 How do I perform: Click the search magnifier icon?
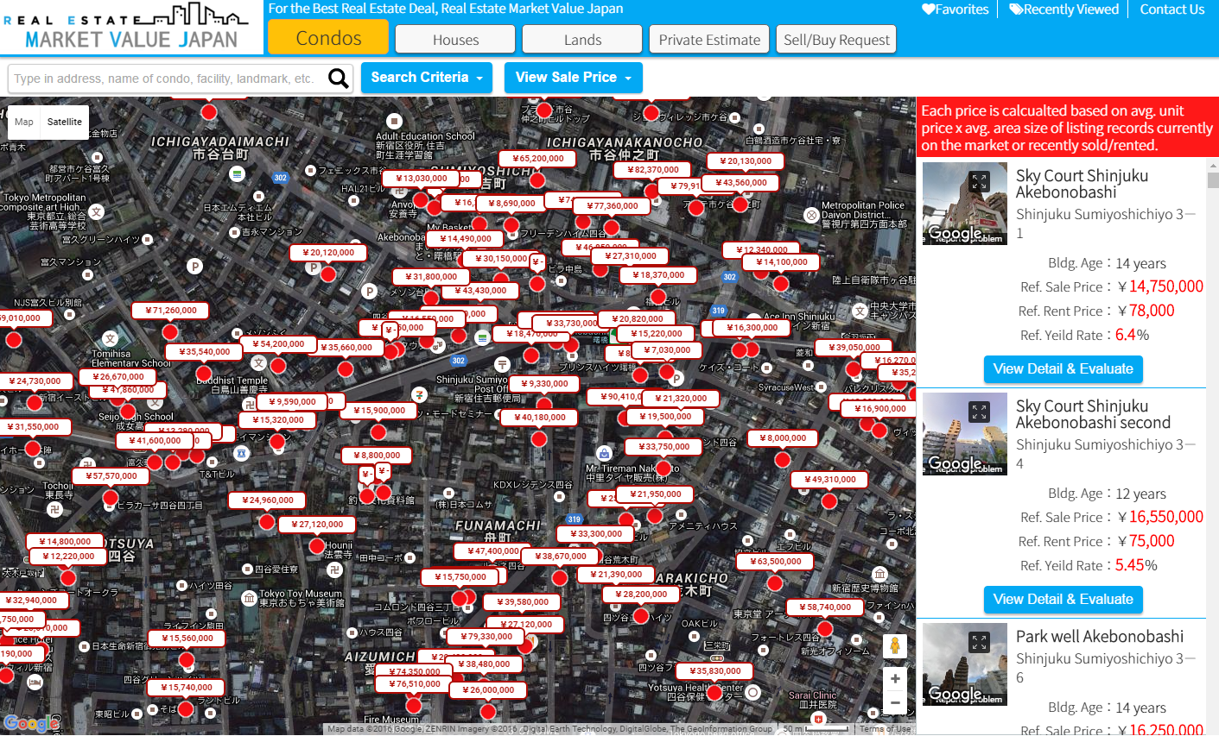pos(339,79)
